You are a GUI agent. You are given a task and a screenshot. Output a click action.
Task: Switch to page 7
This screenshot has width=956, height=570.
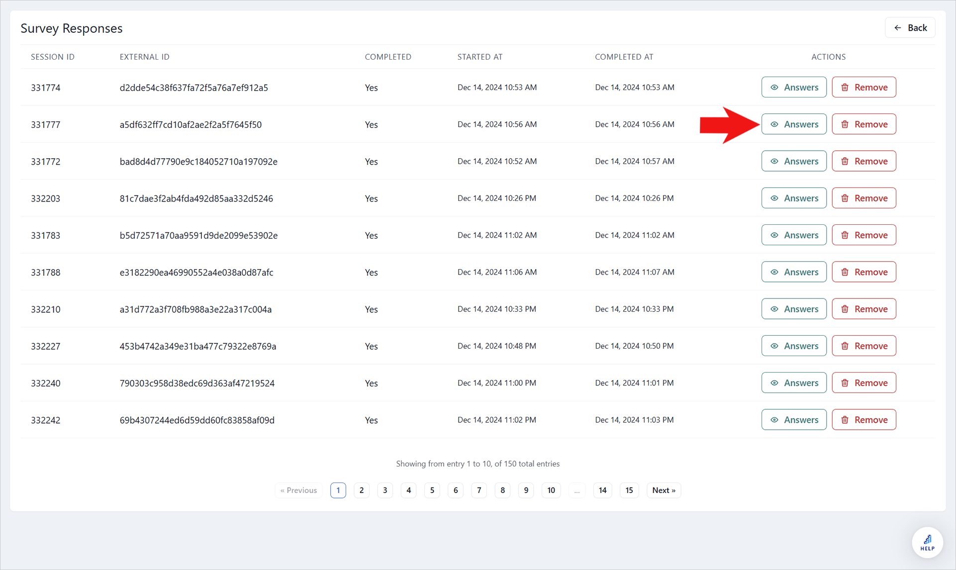point(479,490)
